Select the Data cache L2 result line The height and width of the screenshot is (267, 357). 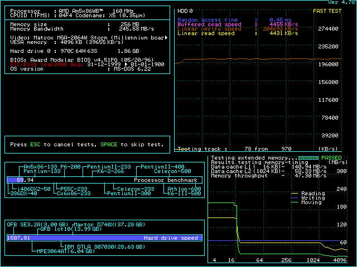click(x=269, y=171)
